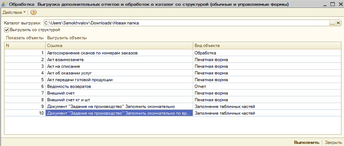The height and width of the screenshot is (146, 344).
Task: Click "Обработка" type cell in row 1
Action: coord(267,53)
